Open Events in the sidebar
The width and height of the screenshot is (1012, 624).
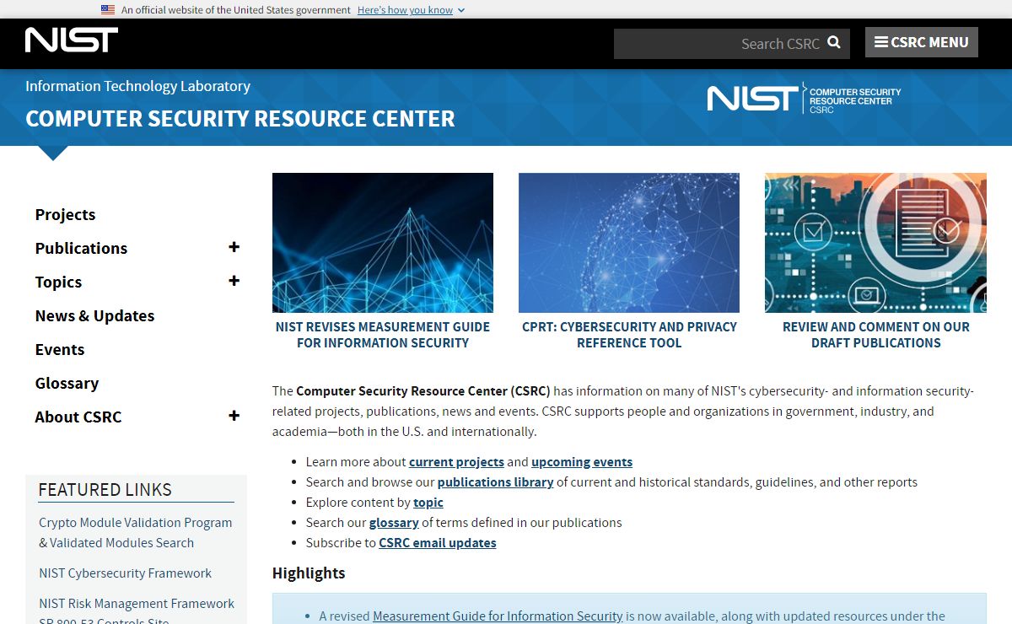[60, 350]
